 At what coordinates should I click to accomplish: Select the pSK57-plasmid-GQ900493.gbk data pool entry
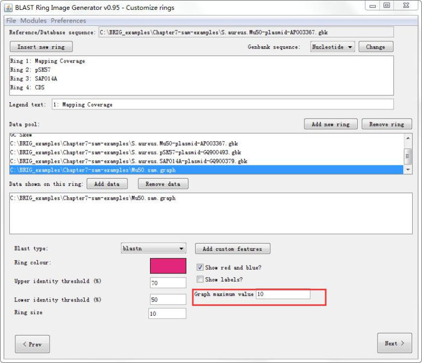point(206,152)
